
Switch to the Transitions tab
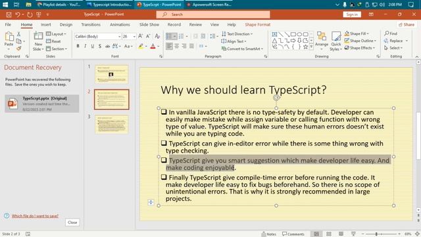tap(91, 24)
